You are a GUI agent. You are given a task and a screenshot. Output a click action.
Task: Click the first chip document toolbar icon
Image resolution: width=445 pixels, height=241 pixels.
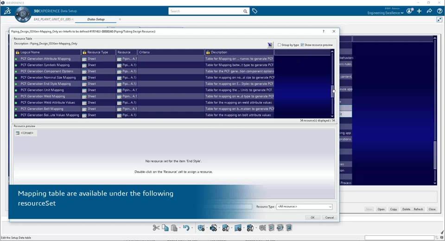coord(271,228)
